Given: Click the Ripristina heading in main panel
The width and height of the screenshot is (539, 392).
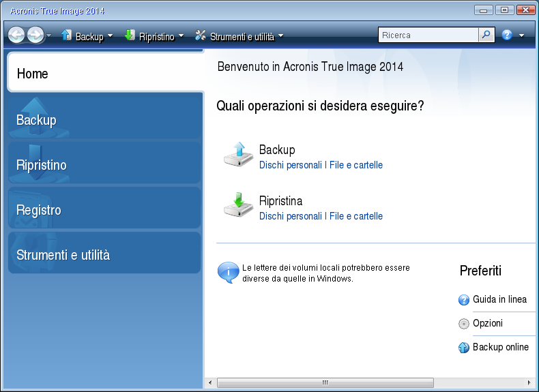Looking at the screenshot, I should (280, 201).
